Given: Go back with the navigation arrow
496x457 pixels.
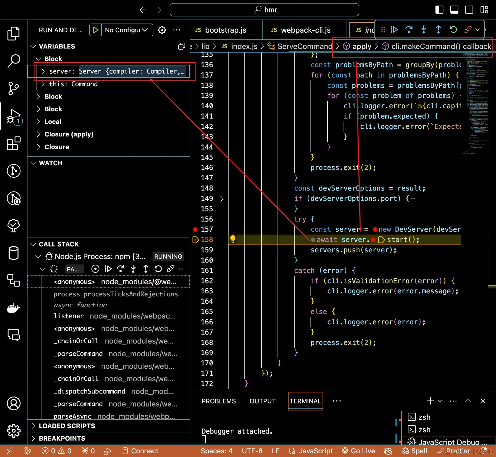Looking at the screenshot, I should coord(143,10).
